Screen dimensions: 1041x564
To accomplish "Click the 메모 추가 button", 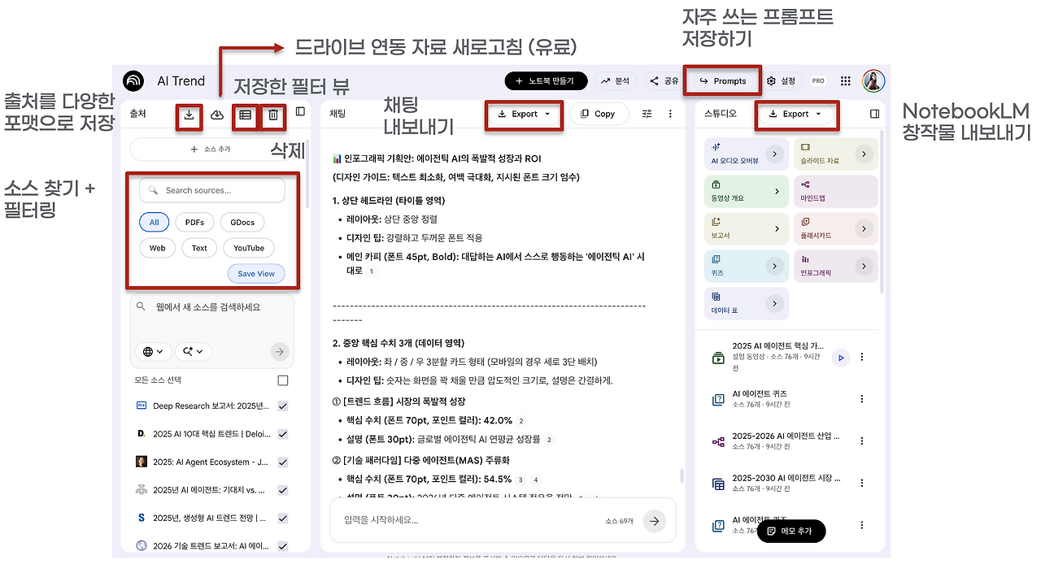I will point(791,531).
